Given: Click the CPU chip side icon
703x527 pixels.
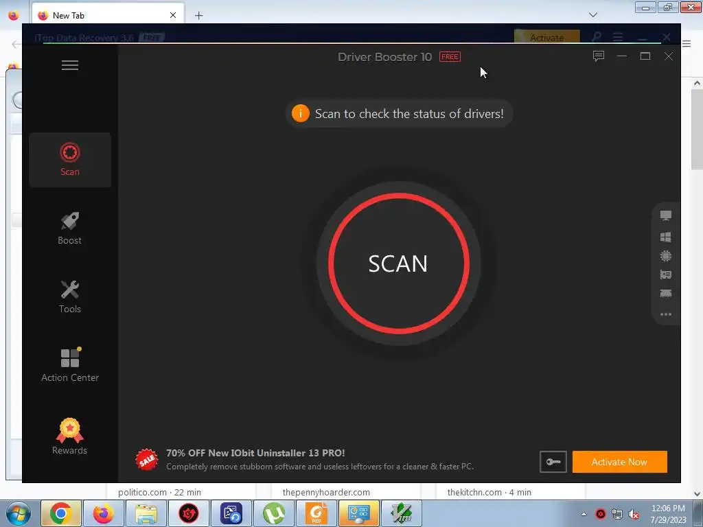Looking at the screenshot, I should point(666,256).
